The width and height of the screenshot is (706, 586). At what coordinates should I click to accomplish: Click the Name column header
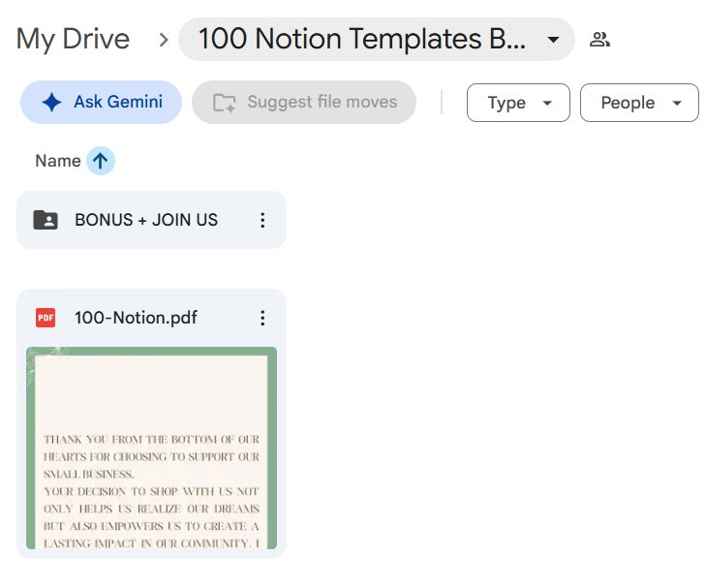(58, 161)
